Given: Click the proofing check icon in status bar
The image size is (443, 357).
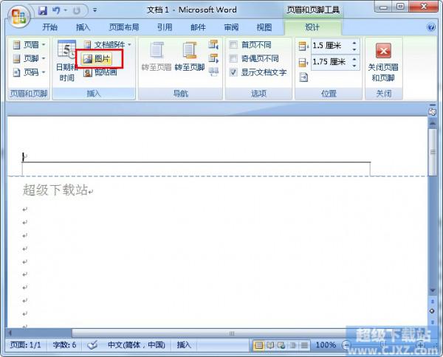Looking at the screenshot, I should (92, 345).
